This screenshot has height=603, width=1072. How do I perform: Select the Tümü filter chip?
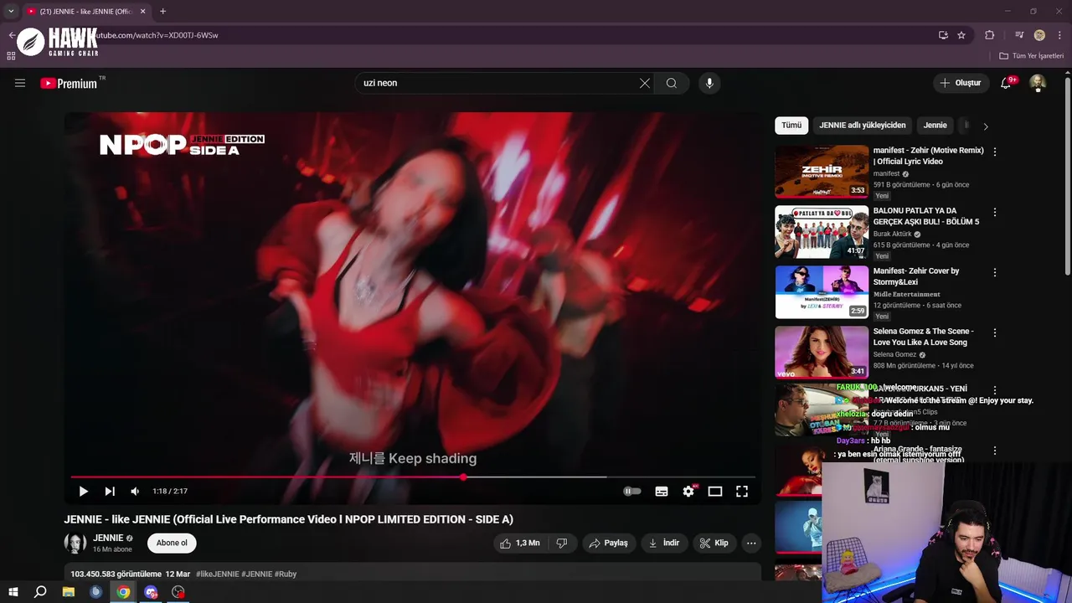pyautogui.click(x=791, y=126)
